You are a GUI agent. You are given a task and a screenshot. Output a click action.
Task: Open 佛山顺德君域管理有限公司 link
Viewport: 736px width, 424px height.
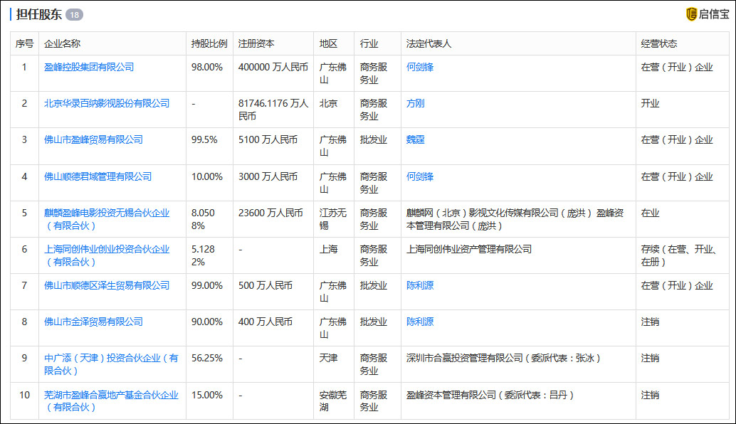pos(98,176)
